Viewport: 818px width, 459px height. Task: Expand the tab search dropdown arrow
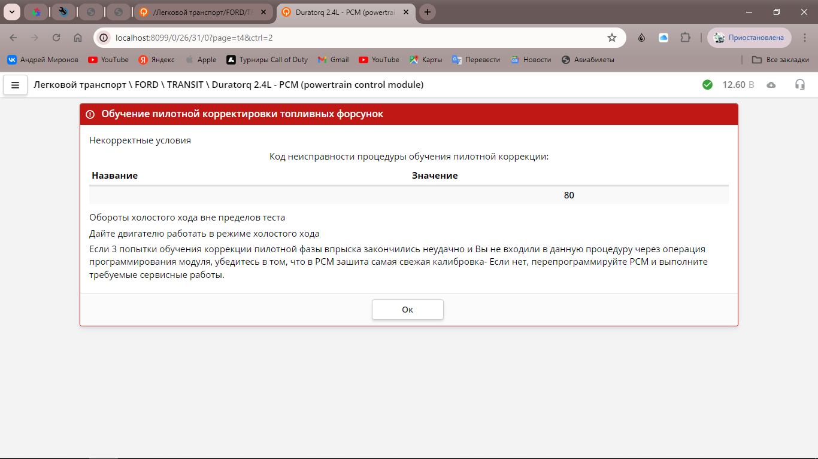(x=12, y=12)
